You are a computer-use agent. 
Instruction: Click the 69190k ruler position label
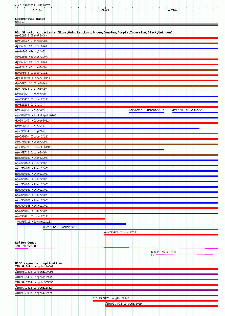[x=37, y=10]
